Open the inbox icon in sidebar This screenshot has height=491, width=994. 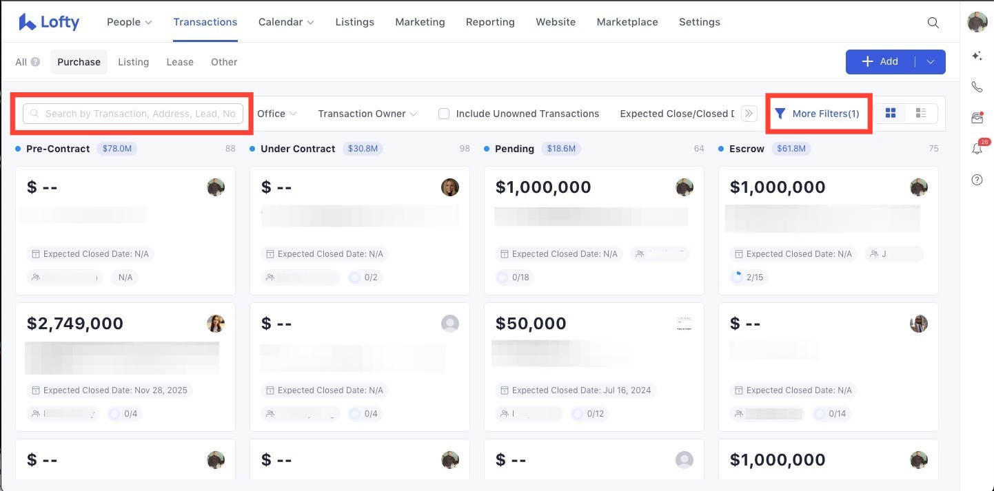pyautogui.click(x=977, y=118)
